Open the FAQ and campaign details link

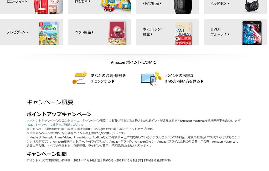tap(133, 123)
